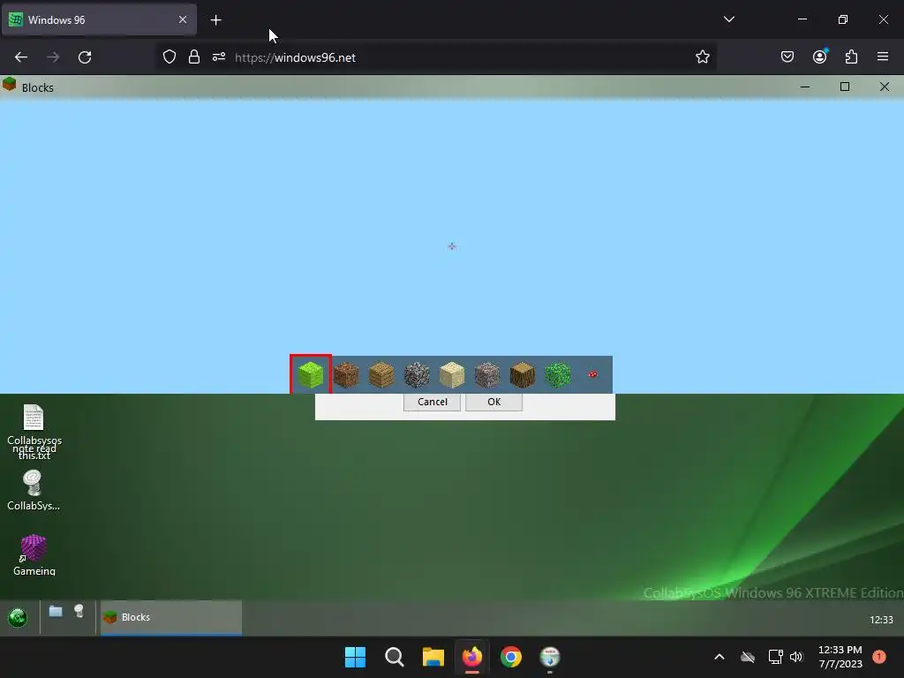
Task: Close the Windows 96 browser tab
Action: [183, 19]
